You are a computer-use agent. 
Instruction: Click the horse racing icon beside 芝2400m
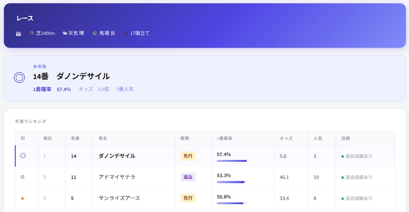[32, 33]
